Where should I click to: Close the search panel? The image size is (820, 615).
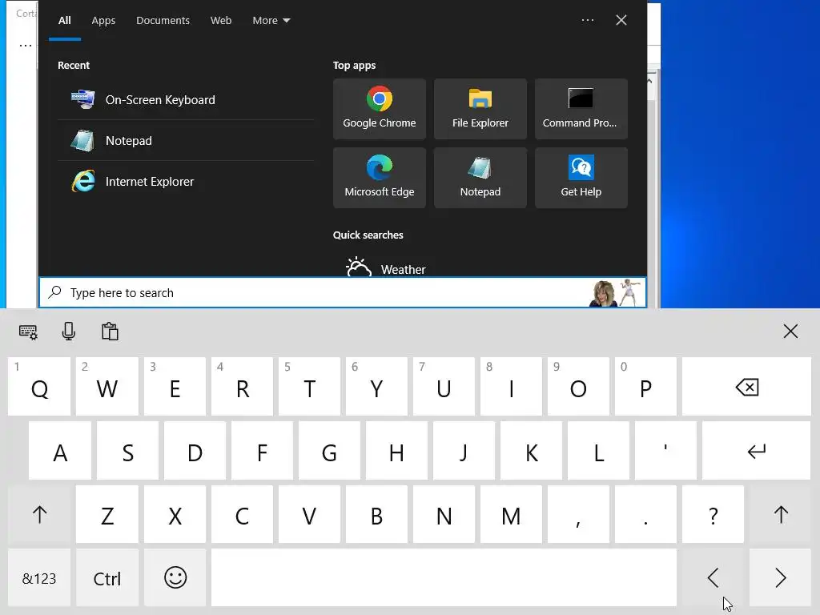pyautogui.click(x=621, y=20)
